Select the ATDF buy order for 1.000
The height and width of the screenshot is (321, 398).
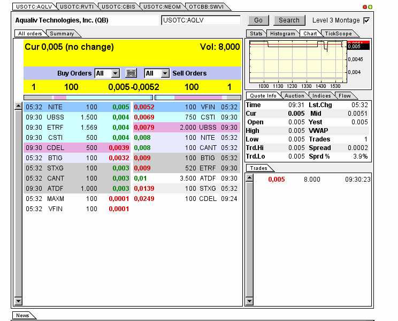pos(77,189)
